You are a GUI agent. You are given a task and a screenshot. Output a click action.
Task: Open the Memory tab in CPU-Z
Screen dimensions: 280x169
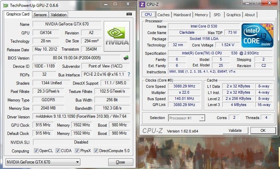201,15
